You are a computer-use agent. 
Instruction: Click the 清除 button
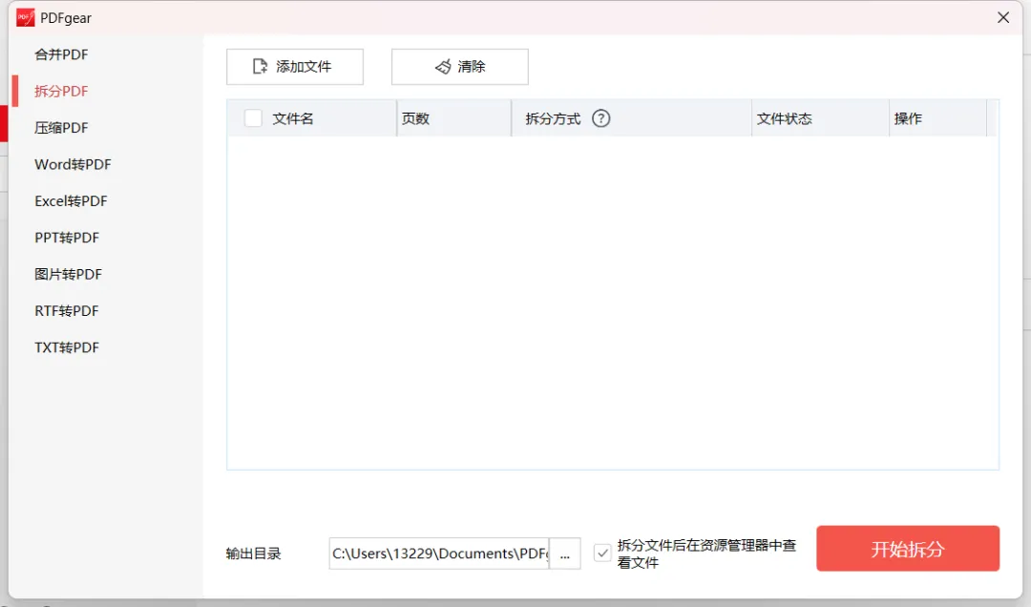coord(459,67)
